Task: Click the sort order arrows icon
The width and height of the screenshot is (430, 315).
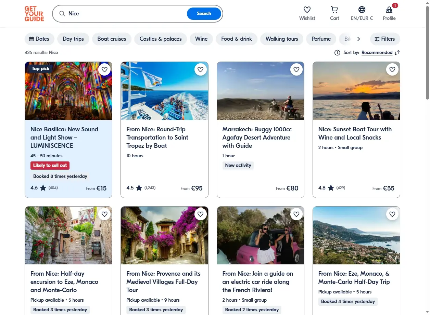Action: pyautogui.click(x=397, y=53)
